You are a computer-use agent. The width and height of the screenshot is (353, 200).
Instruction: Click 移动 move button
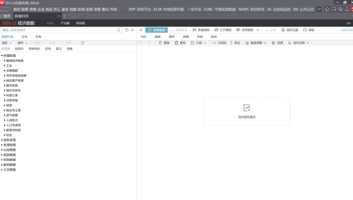coord(235,43)
